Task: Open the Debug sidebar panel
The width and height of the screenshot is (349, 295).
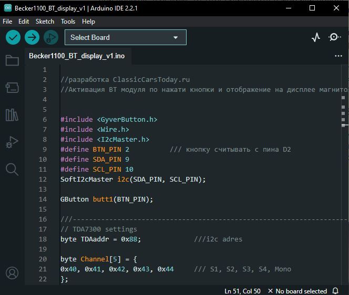Action: pos(12,142)
